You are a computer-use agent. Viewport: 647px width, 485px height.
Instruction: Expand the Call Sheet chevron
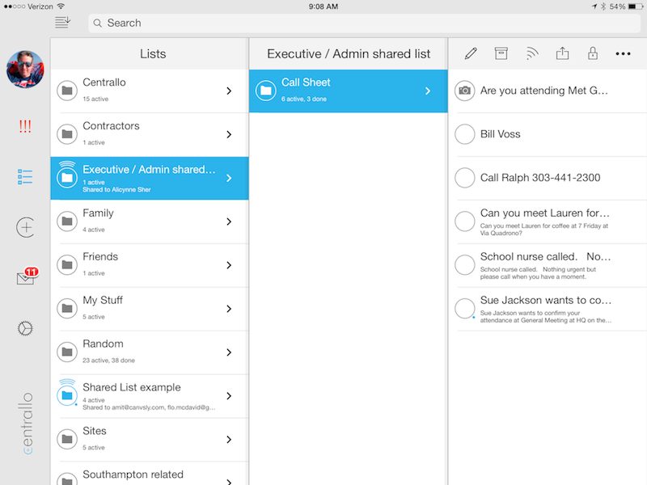click(x=429, y=91)
